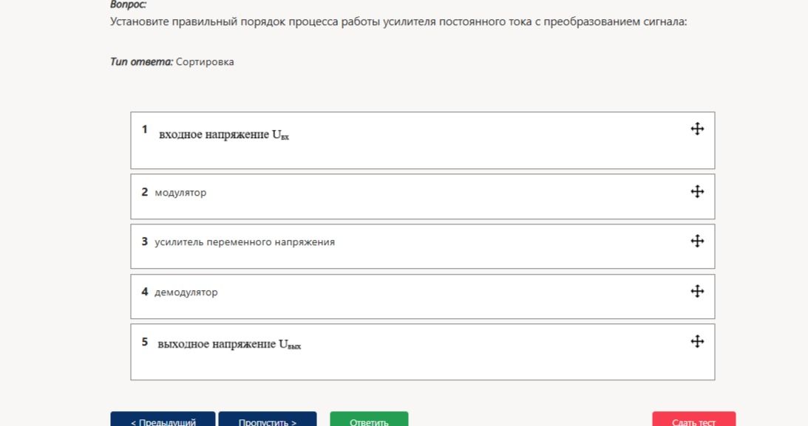The width and height of the screenshot is (808, 426).
Task: Select the модулятор item text
Action: click(x=180, y=193)
